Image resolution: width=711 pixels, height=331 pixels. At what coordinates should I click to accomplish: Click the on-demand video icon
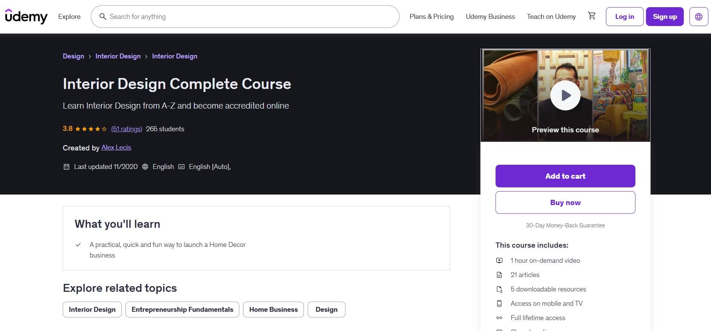coord(499,261)
